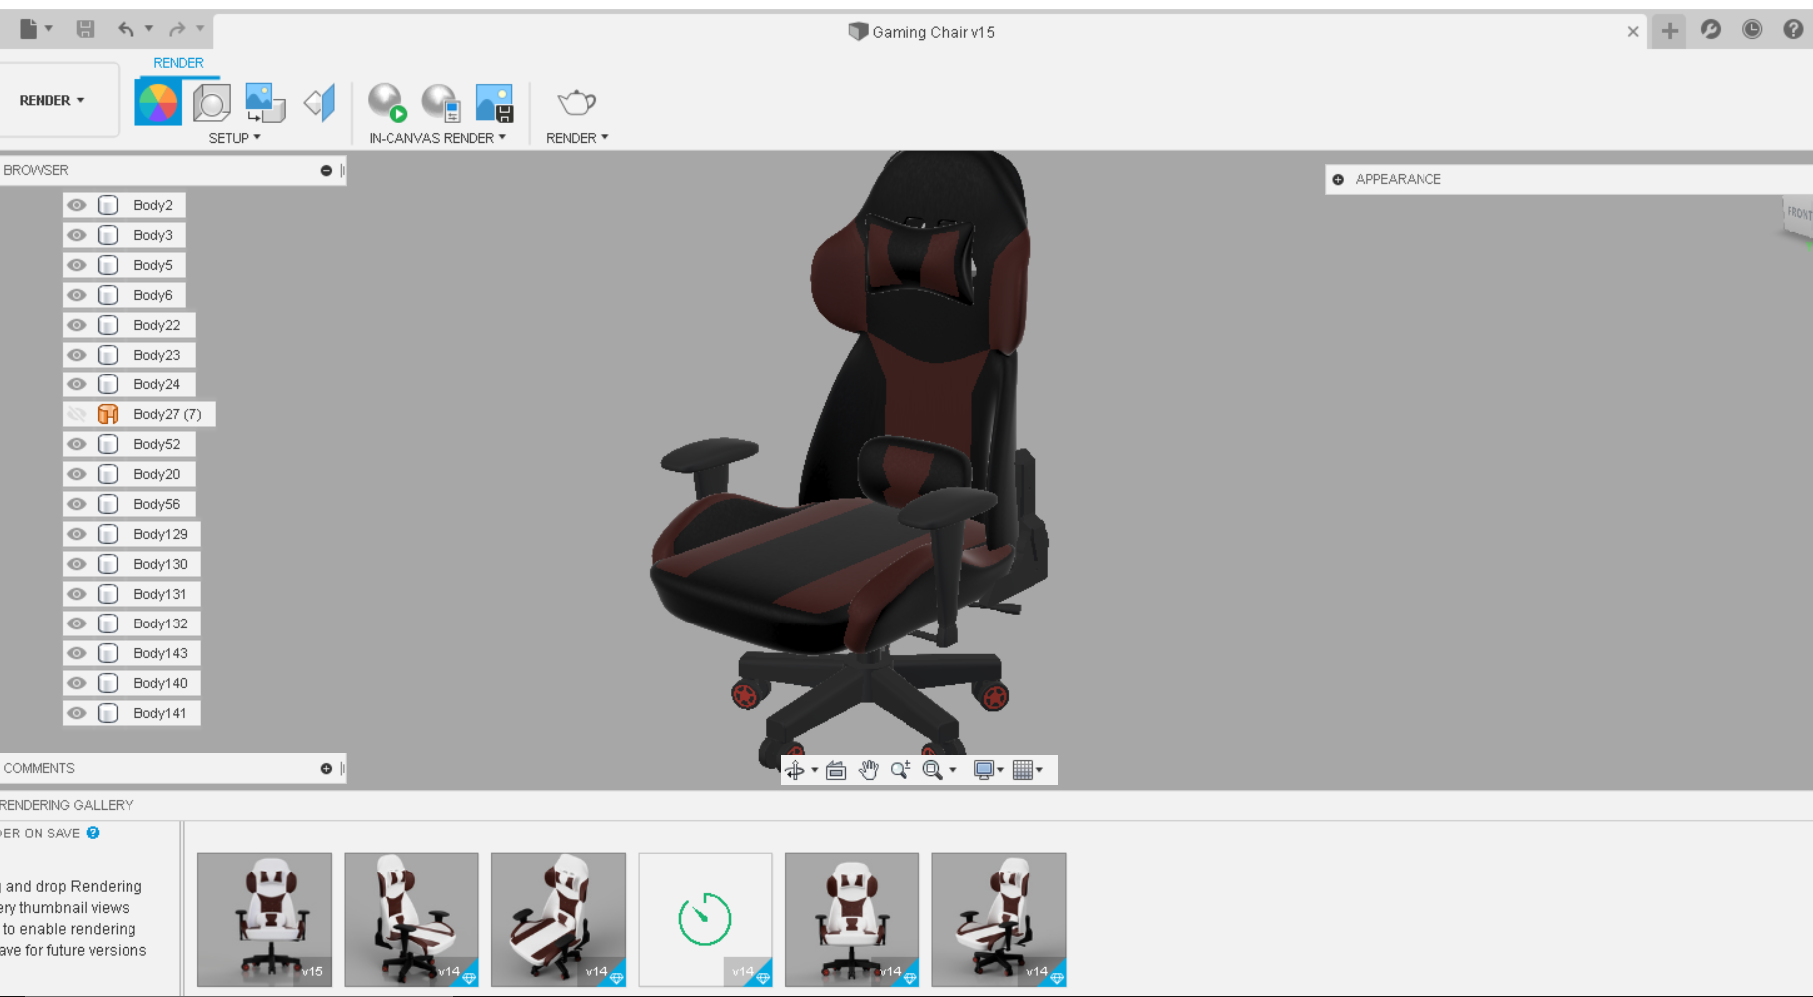1813x997 pixels.
Task: Select Body56 in the browser list
Action: (x=157, y=504)
